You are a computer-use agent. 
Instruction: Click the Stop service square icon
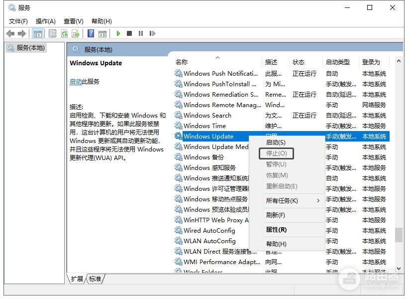[129, 33]
